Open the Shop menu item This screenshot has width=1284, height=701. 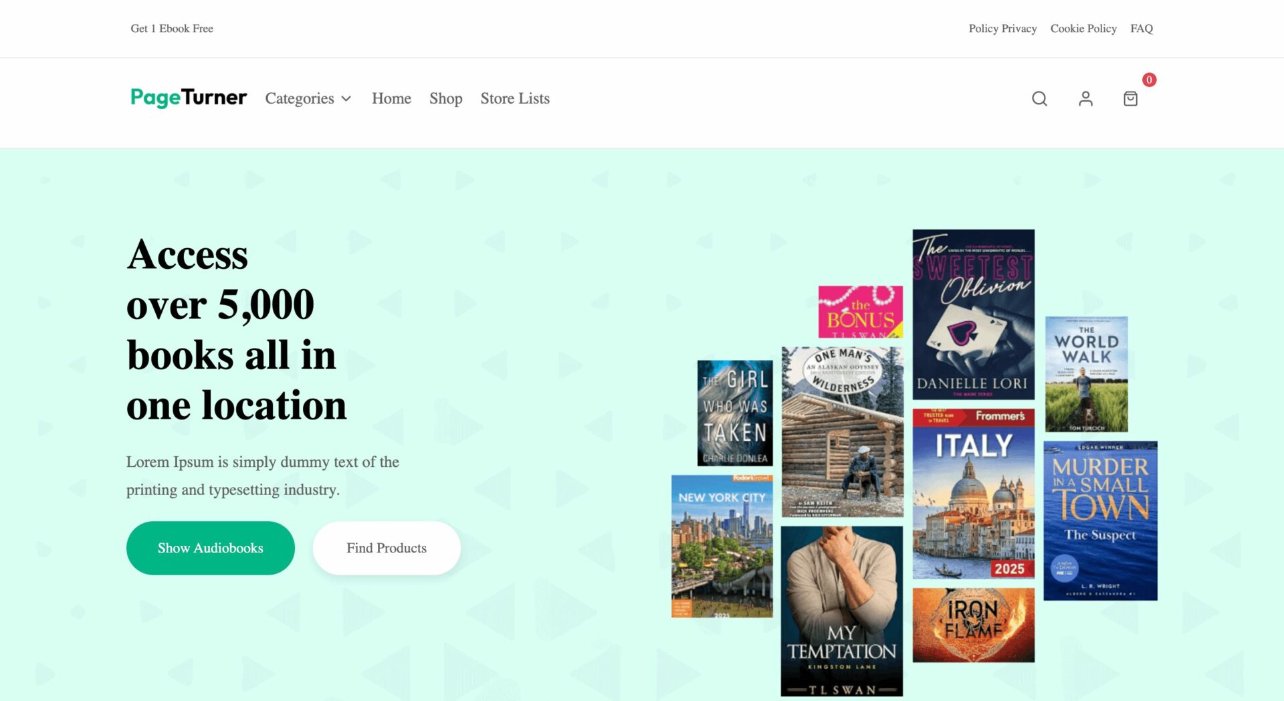[445, 98]
